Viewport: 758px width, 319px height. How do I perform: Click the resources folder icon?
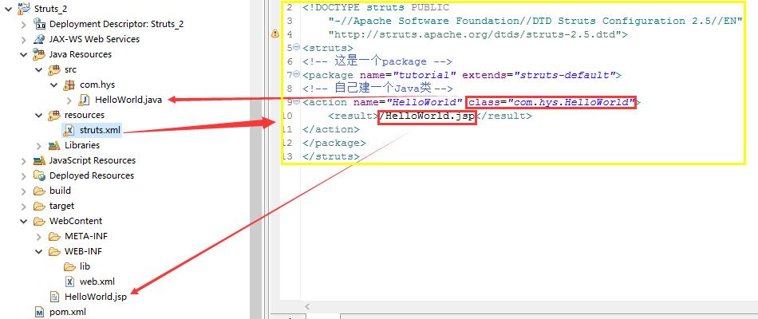click(x=54, y=115)
